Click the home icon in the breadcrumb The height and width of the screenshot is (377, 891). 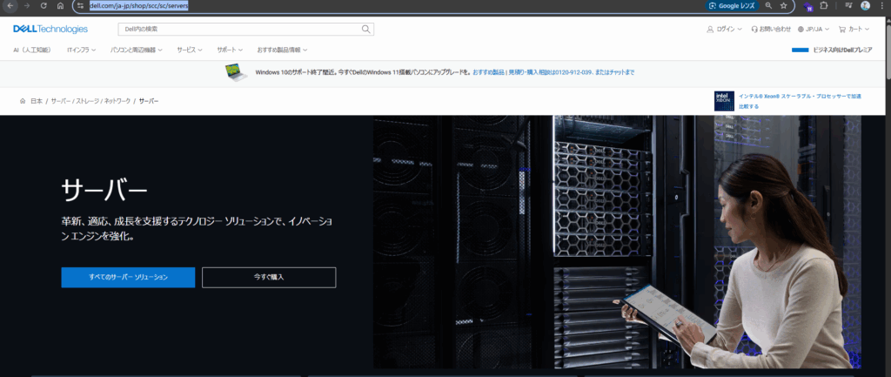[23, 101]
